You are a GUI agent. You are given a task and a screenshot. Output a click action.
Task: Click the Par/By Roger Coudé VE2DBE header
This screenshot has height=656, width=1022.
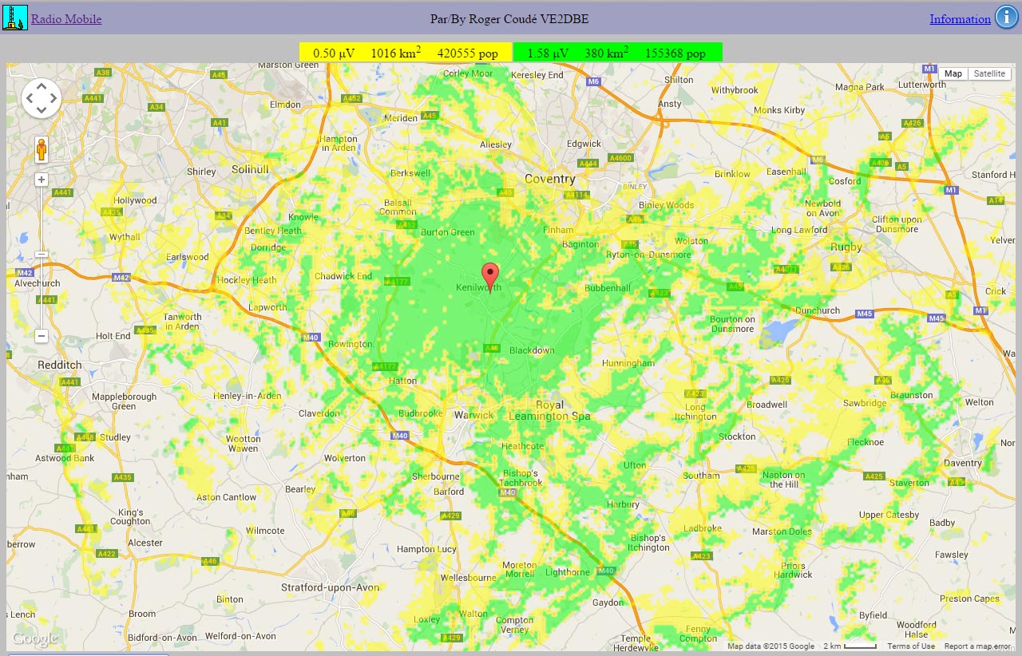coord(509,19)
